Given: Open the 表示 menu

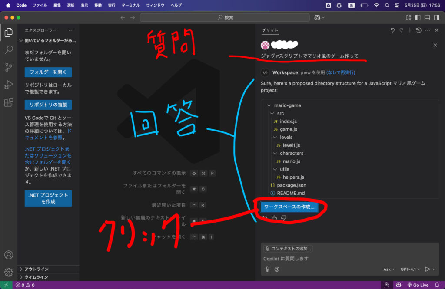Looking at the screenshot, I should (x=84, y=5).
